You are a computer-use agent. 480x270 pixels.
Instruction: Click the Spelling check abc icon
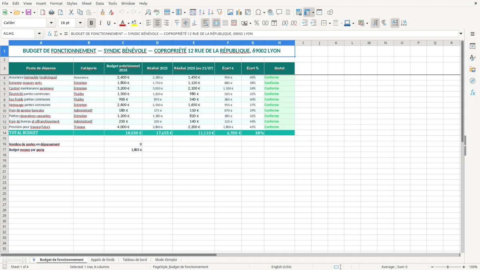pyautogui.click(x=157, y=12)
